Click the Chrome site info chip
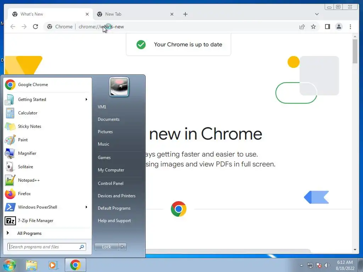The image size is (363, 272). (60, 27)
